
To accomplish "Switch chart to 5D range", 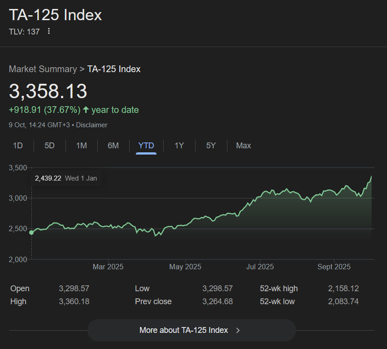I will pyautogui.click(x=49, y=146).
